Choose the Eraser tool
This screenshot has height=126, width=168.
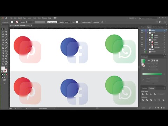coord(6,43)
